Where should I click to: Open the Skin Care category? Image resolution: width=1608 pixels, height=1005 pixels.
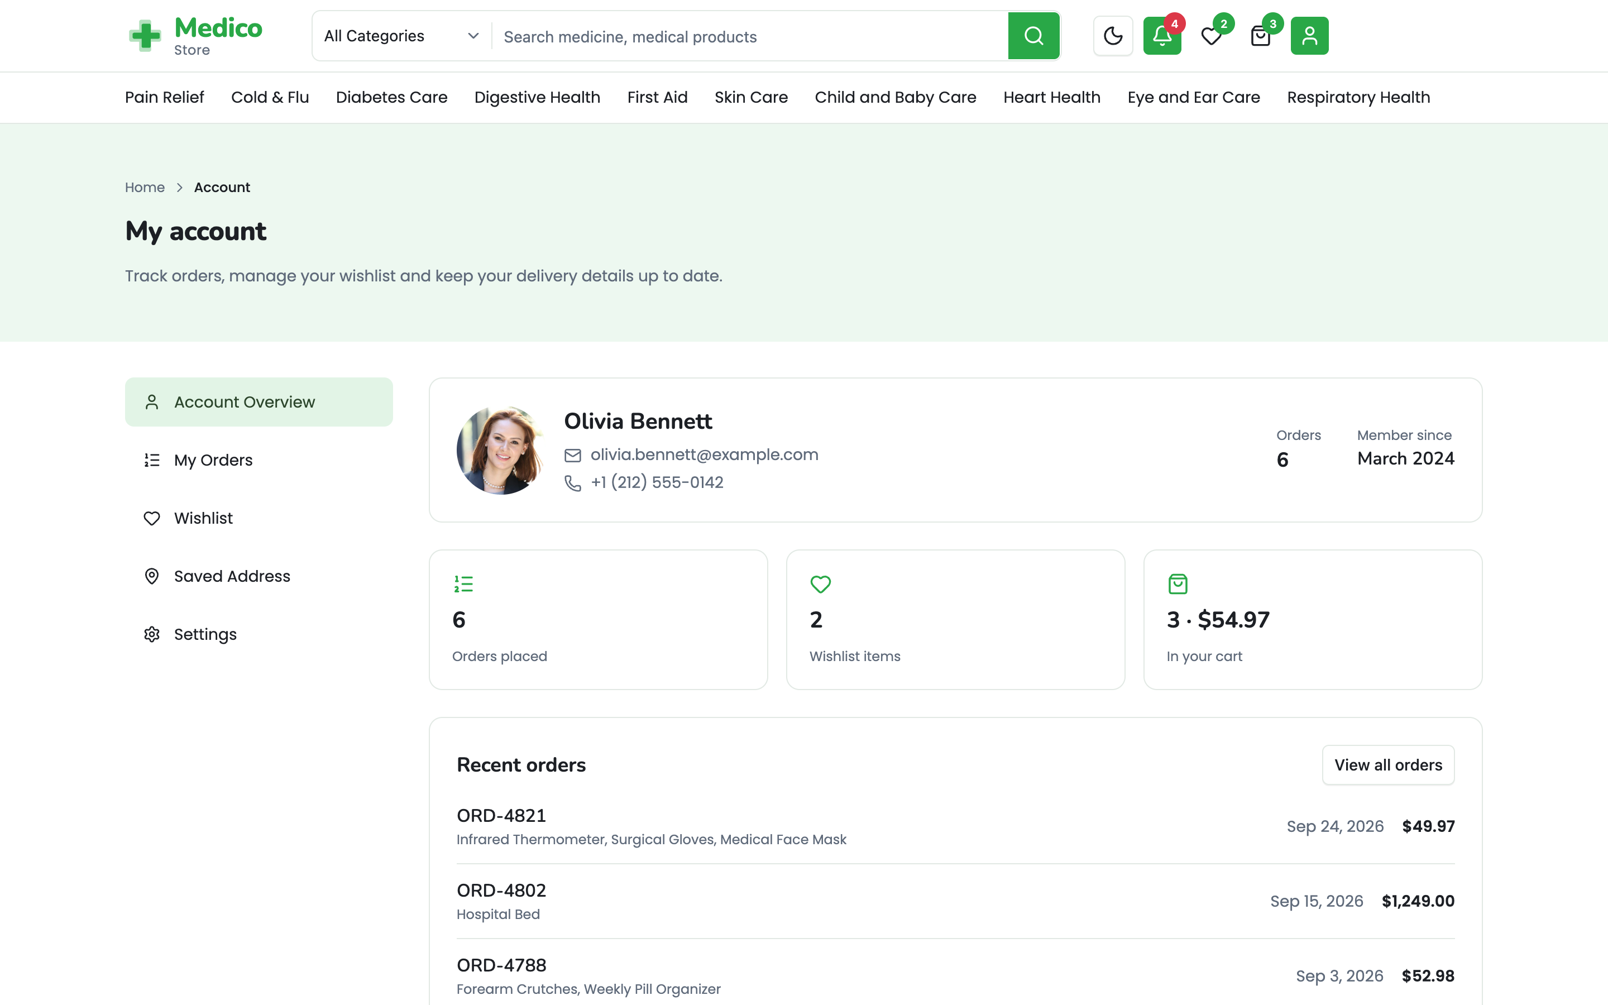[751, 97]
